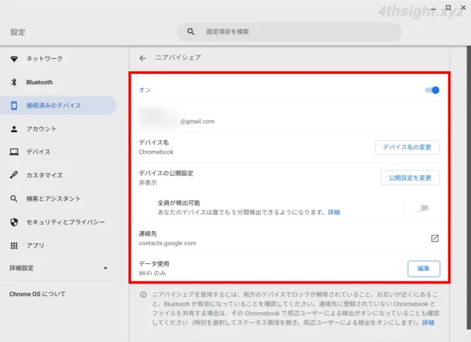Click the 公開設定を変更 button
The height and width of the screenshot is (342, 471).
410,178
